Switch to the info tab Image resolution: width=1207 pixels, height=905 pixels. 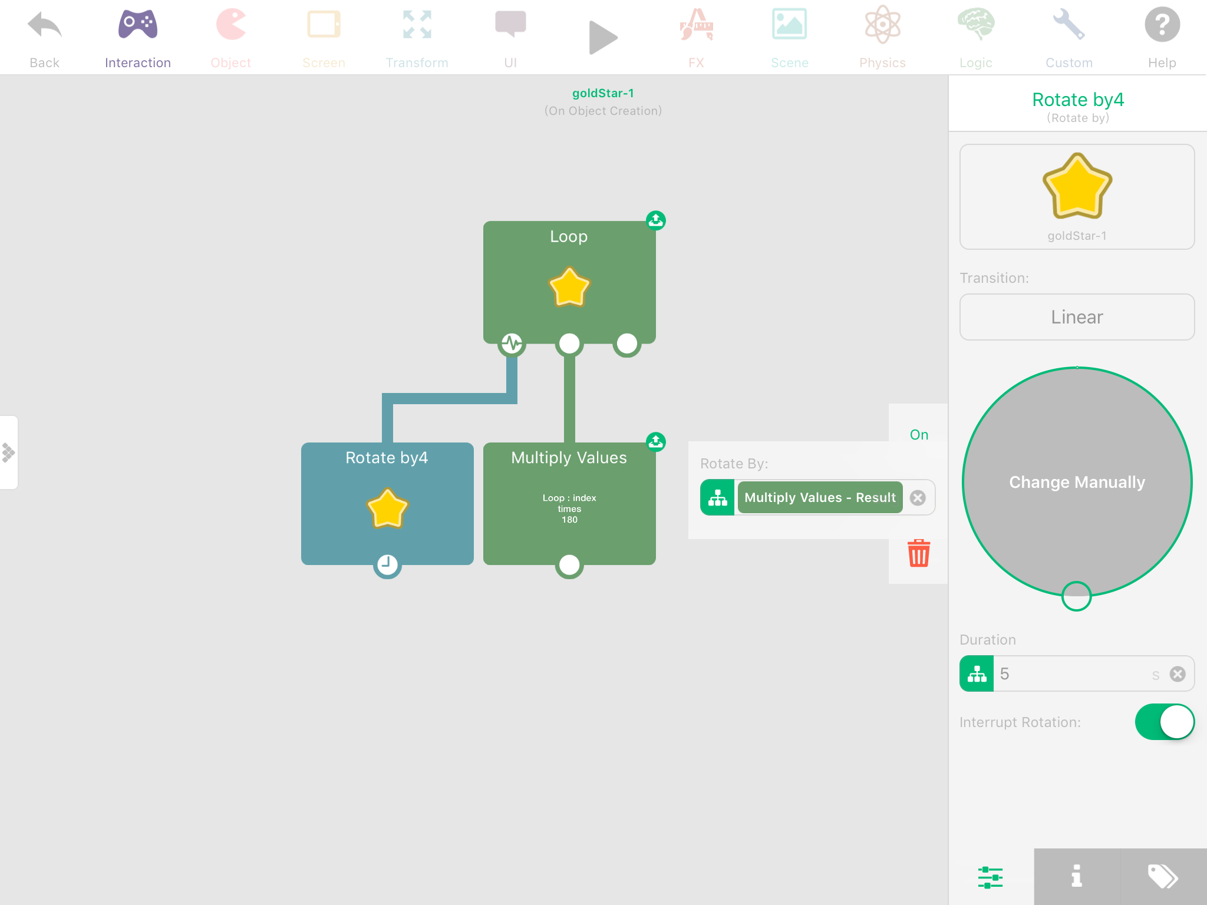click(1076, 876)
